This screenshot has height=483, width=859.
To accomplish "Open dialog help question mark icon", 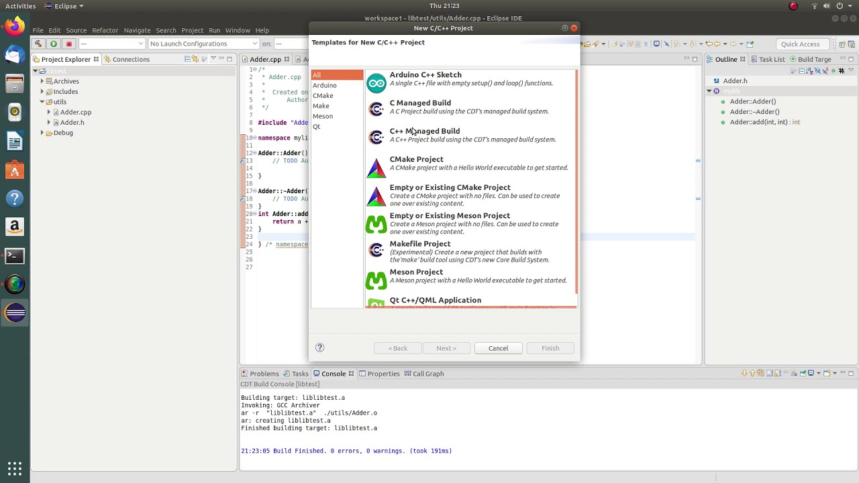I will coord(319,347).
